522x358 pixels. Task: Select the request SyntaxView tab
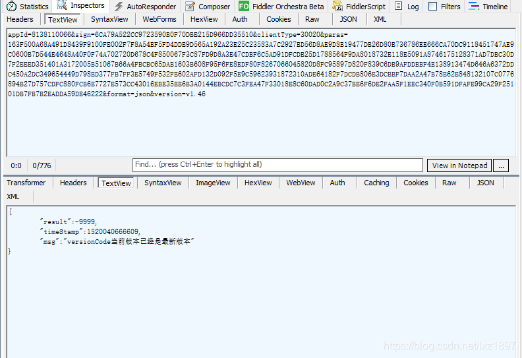(x=109, y=19)
